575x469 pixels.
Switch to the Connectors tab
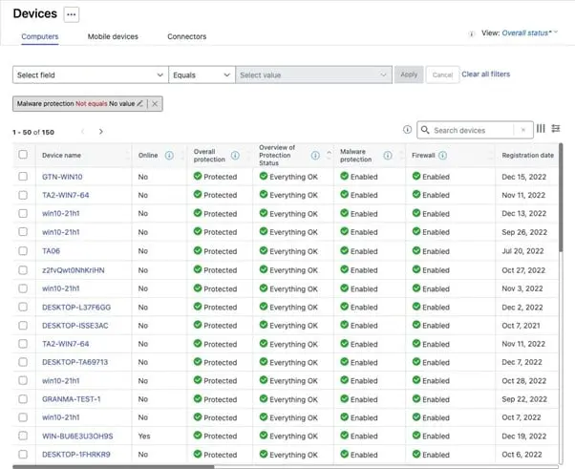coord(187,36)
